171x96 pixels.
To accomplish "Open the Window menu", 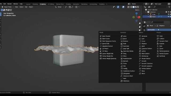I will pyautogui.click(x=15, y=4).
